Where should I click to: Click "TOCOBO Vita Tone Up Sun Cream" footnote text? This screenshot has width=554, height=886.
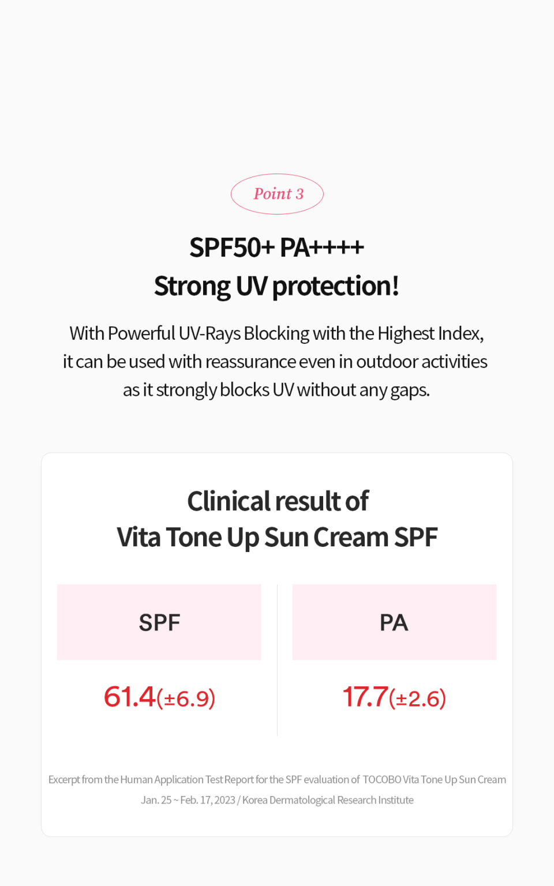point(434,780)
